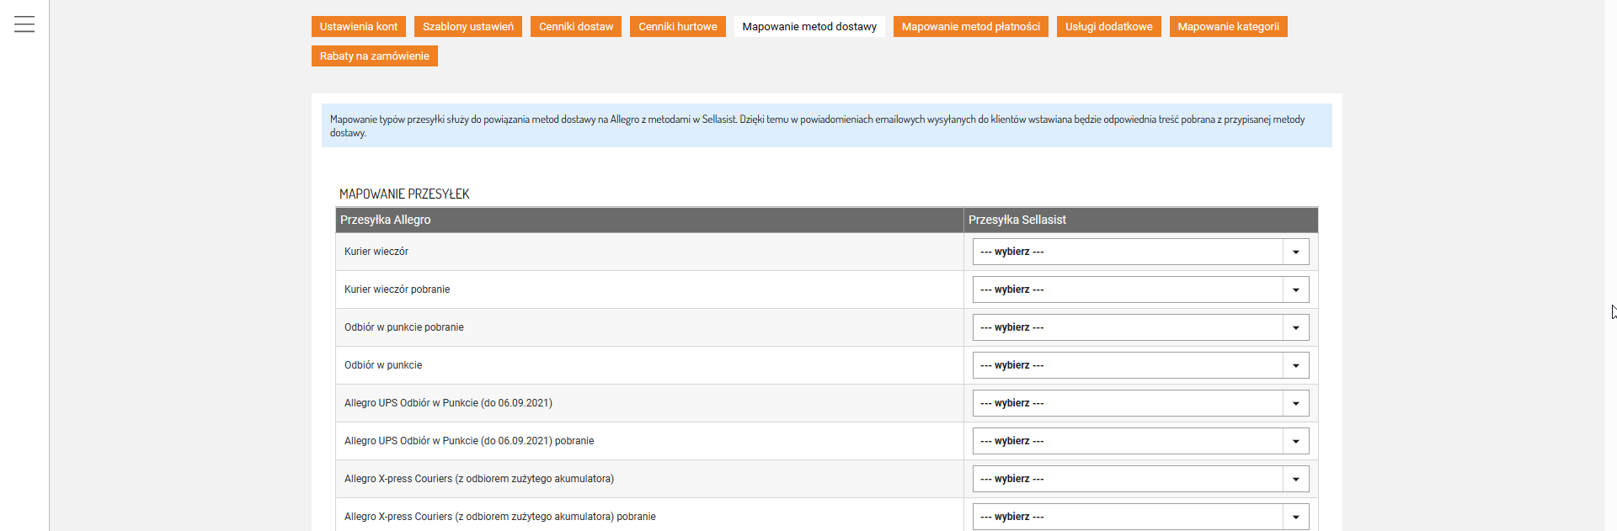This screenshot has height=531, width=1617.
Task: Click the Kurier wieczór pobranie label
Action: pyautogui.click(x=398, y=289)
